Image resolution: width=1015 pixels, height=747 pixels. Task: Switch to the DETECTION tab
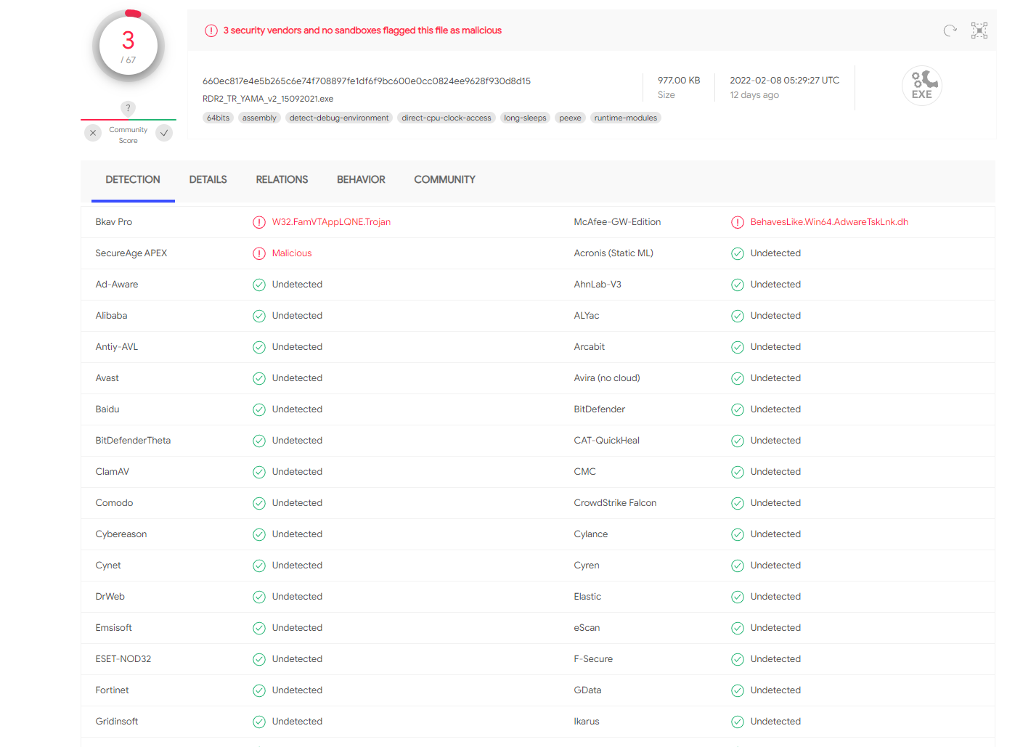point(133,179)
